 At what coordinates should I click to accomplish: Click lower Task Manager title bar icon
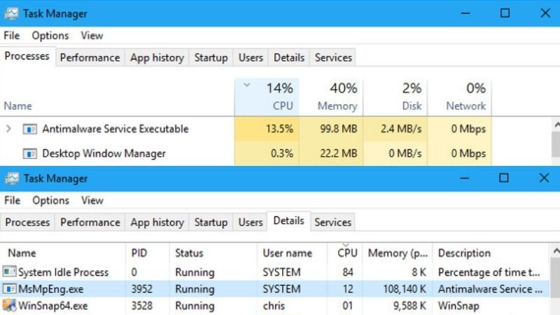(12, 178)
